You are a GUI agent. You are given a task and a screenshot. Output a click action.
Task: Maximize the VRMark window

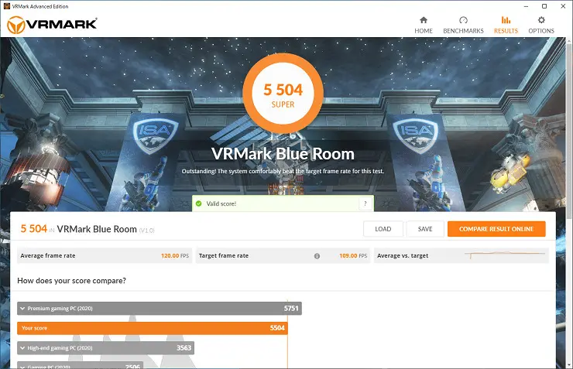pos(544,6)
